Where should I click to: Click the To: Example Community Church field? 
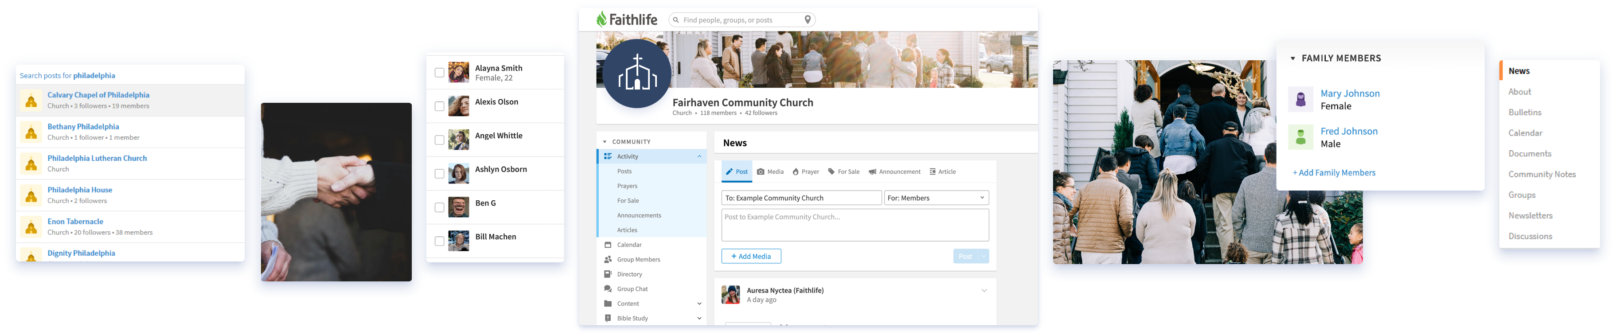(x=801, y=198)
